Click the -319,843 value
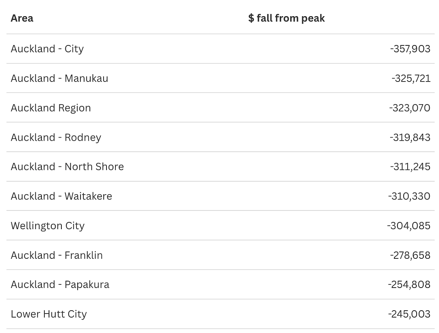The height and width of the screenshot is (333, 439). pyautogui.click(x=410, y=137)
